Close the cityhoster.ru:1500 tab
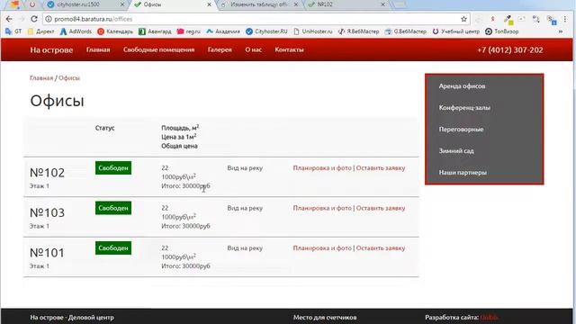The height and width of the screenshot is (324, 576). 122,4
